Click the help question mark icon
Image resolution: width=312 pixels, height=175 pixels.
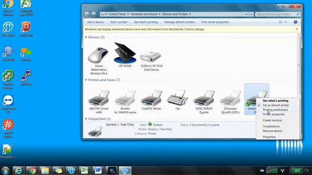pyautogui.click(x=295, y=22)
